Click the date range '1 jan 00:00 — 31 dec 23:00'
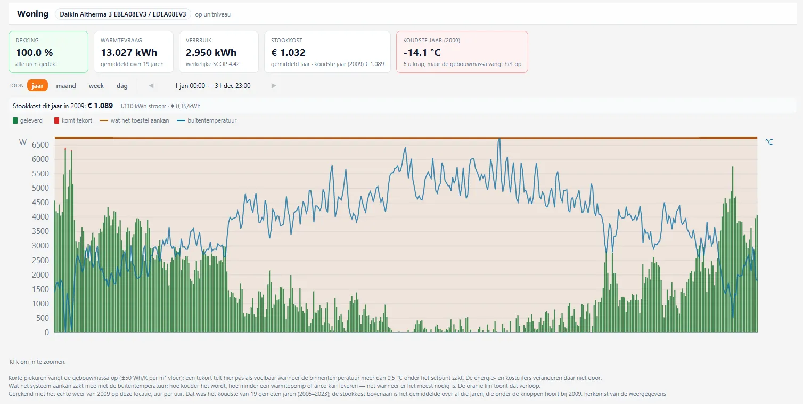Screen dimensions: 803x404 212,86
